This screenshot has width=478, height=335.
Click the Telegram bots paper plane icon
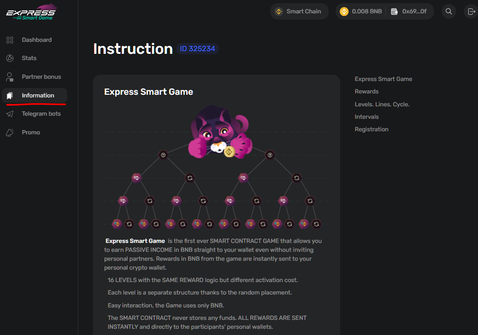[10, 114]
